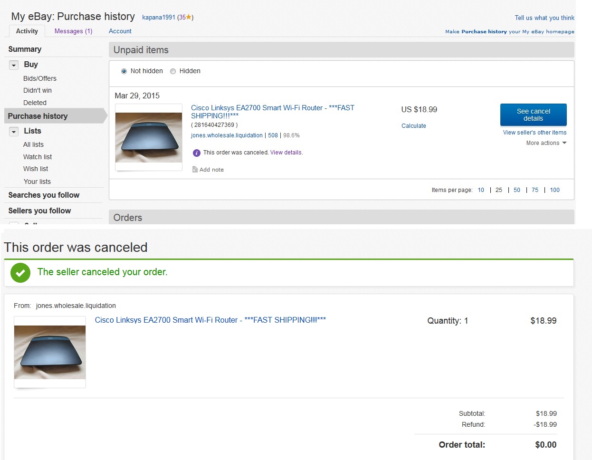Click View seller's other items link
592x460 pixels.
[x=535, y=133]
